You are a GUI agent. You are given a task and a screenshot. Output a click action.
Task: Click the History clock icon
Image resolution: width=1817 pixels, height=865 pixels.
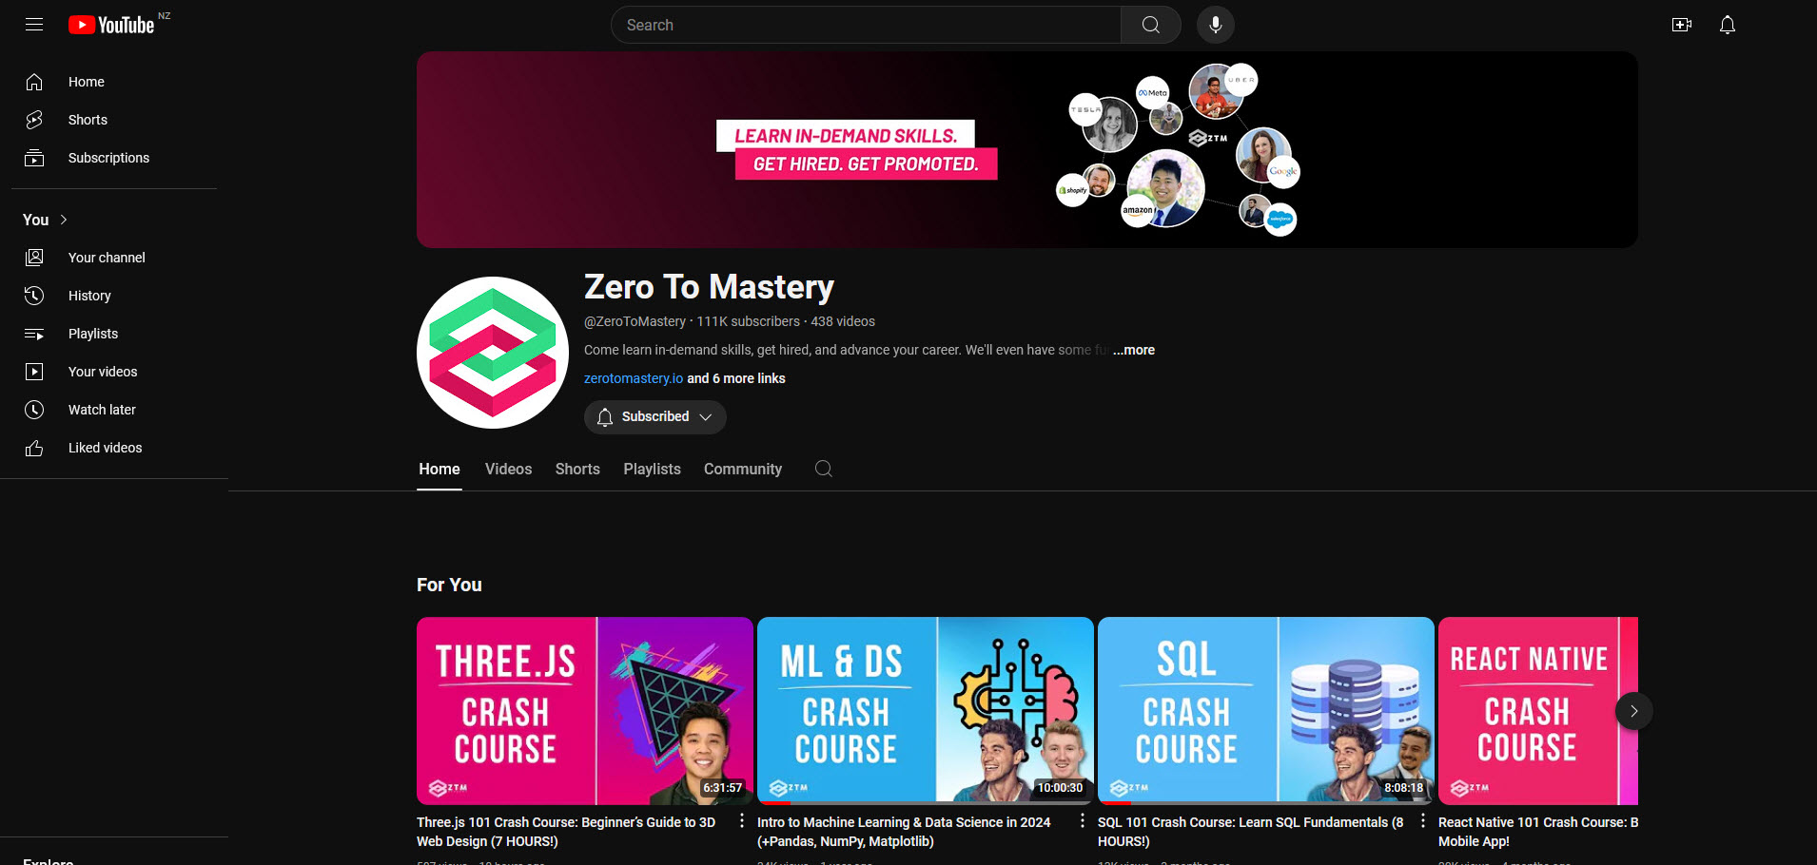[34, 296]
